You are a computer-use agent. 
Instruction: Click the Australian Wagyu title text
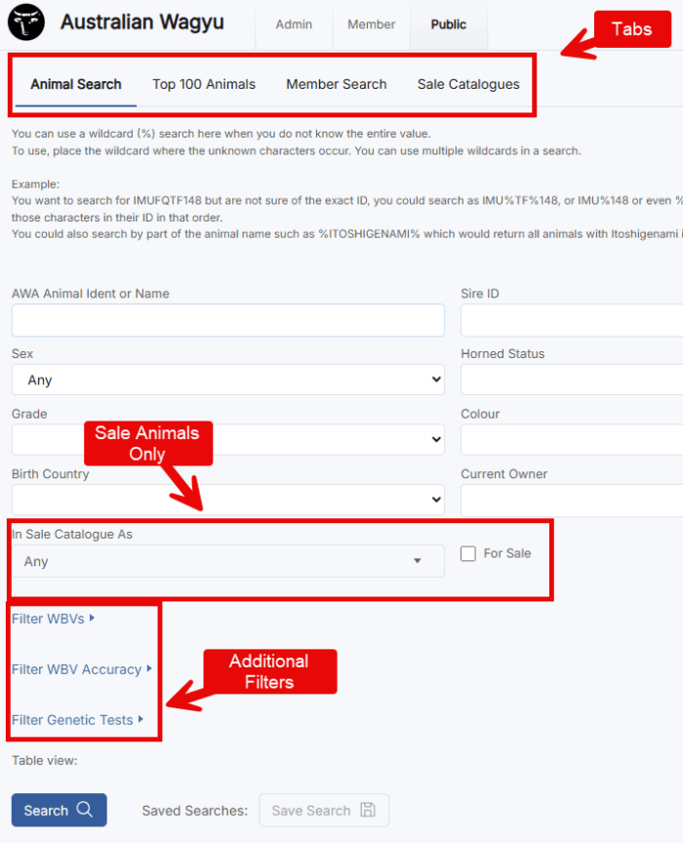click(142, 22)
